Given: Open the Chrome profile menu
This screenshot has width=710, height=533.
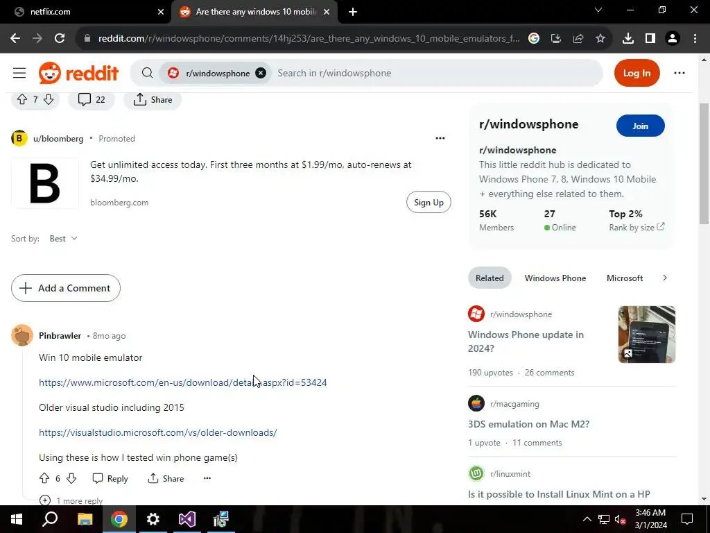Looking at the screenshot, I should click(673, 39).
